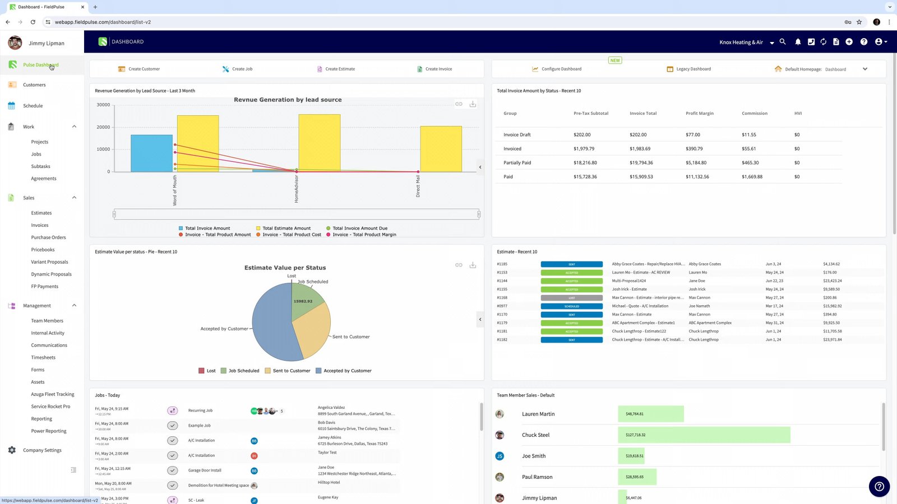
Task: Open the help question mark icon
Action: 864,41
